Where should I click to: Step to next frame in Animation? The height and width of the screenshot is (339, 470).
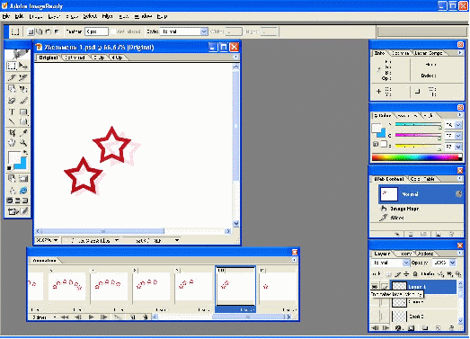coord(103,317)
